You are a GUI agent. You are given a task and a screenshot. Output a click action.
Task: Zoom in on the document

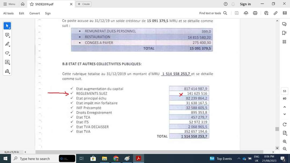point(285,142)
